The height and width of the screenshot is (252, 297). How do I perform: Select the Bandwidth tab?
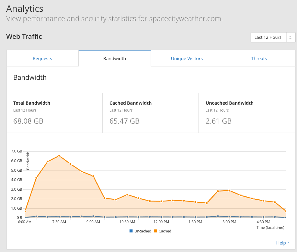(x=114, y=58)
